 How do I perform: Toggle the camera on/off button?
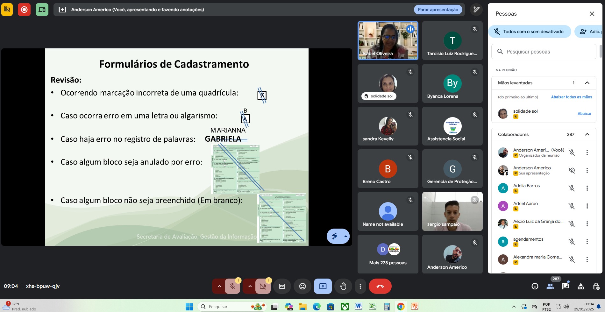(263, 286)
